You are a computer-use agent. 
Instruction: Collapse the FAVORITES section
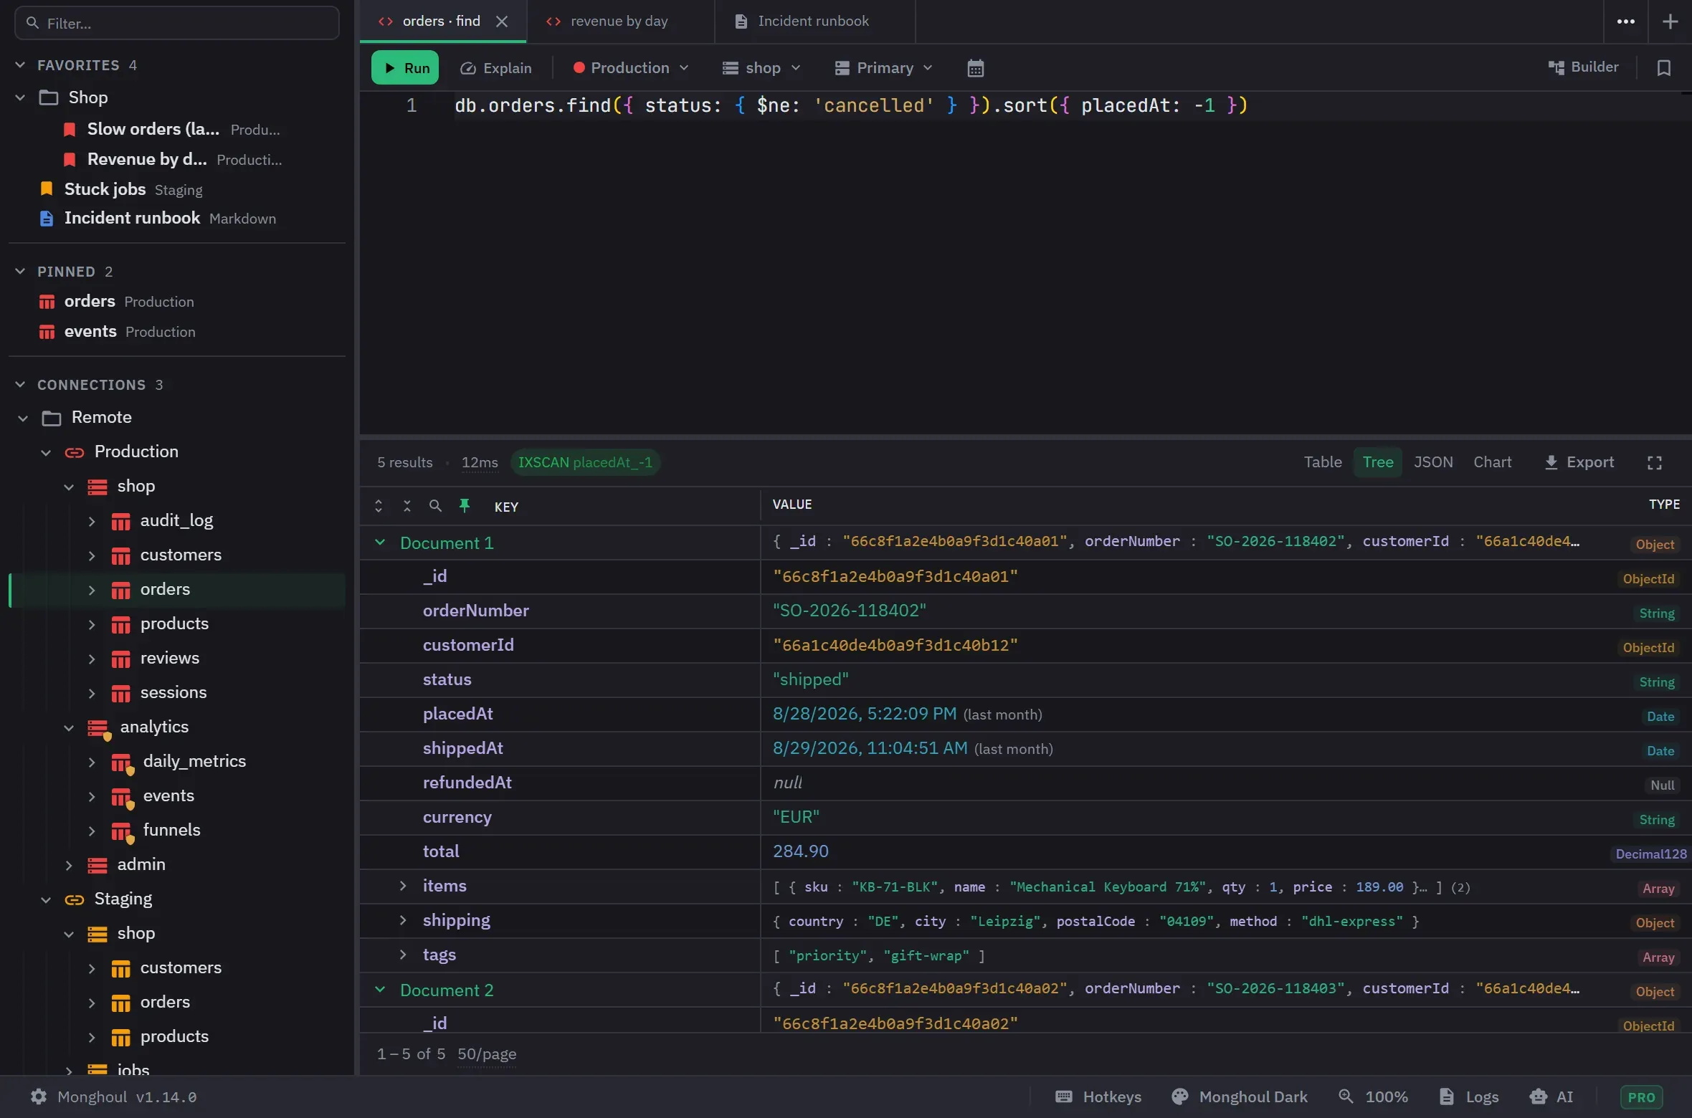(20, 65)
